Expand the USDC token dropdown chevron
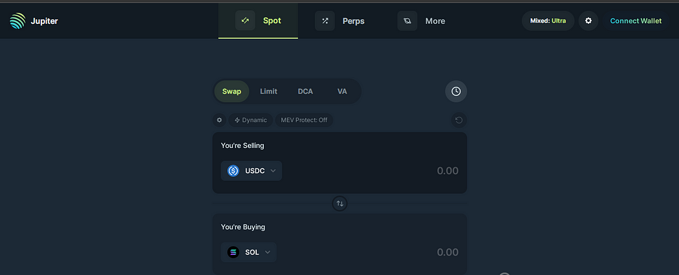 pyautogui.click(x=274, y=171)
